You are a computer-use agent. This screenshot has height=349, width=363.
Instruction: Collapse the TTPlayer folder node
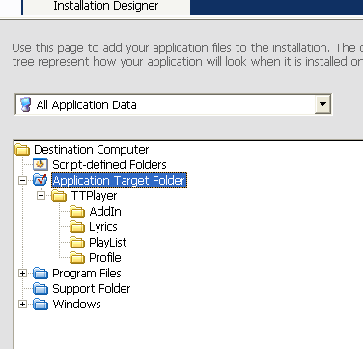click(41, 195)
